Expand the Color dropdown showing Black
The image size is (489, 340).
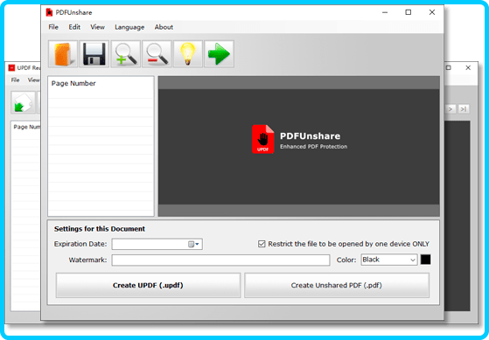pyautogui.click(x=389, y=260)
